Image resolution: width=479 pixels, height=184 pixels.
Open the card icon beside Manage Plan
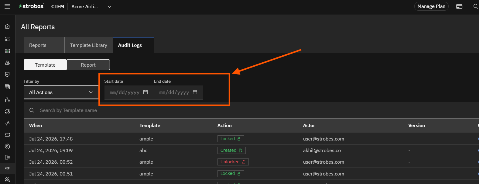pyautogui.click(x=459, y=6)
